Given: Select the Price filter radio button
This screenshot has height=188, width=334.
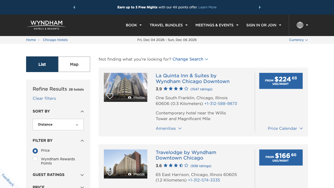Looking at the screenshot, I should pyautogui.click(x=35, y=151).
